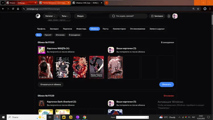Screen dimensions: 213x120
Task: Reload the page
Action: point(13,9)
